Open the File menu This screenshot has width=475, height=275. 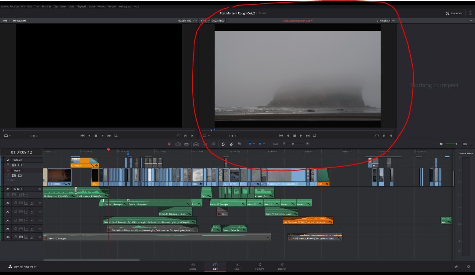click(23, 7)
